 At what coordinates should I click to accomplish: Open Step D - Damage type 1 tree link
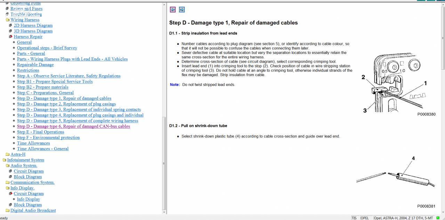click(x=64, y=98)
